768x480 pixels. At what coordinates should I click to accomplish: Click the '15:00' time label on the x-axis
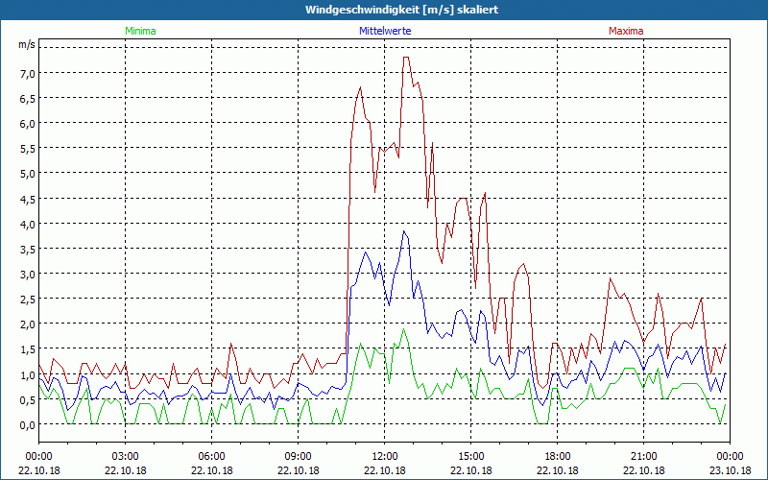471,457
